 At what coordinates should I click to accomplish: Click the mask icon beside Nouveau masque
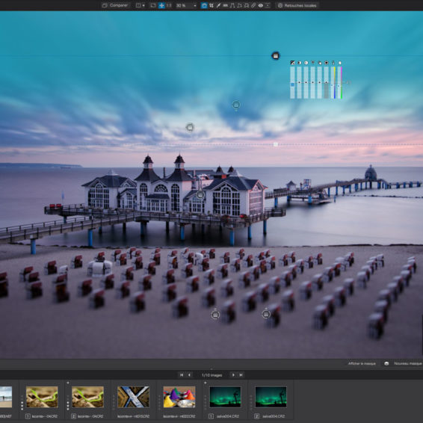point(386,363)
